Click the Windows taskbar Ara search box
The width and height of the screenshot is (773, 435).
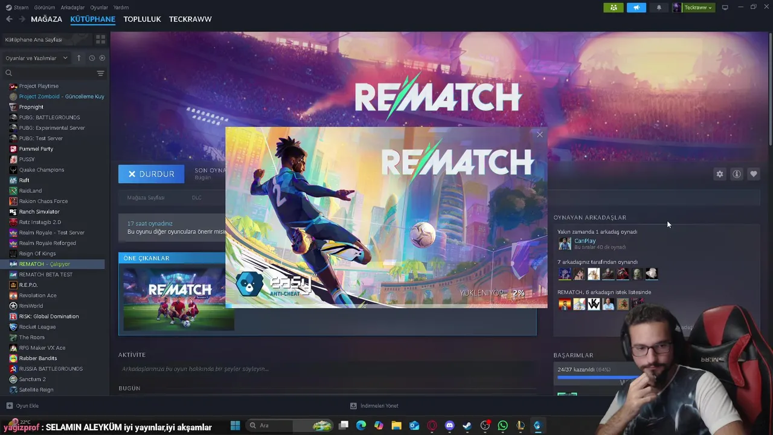pos(290,425)
